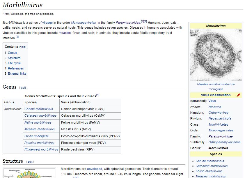Click the 'Species' column header in table
The height and width of the screenshot is (178, 245).
pyautogui.click(x=41, y=102)
